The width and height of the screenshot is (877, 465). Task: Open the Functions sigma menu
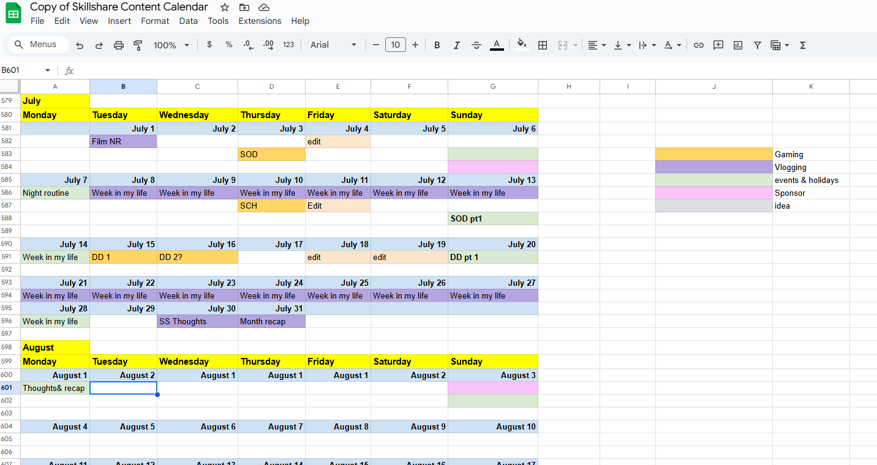point(803,45)
